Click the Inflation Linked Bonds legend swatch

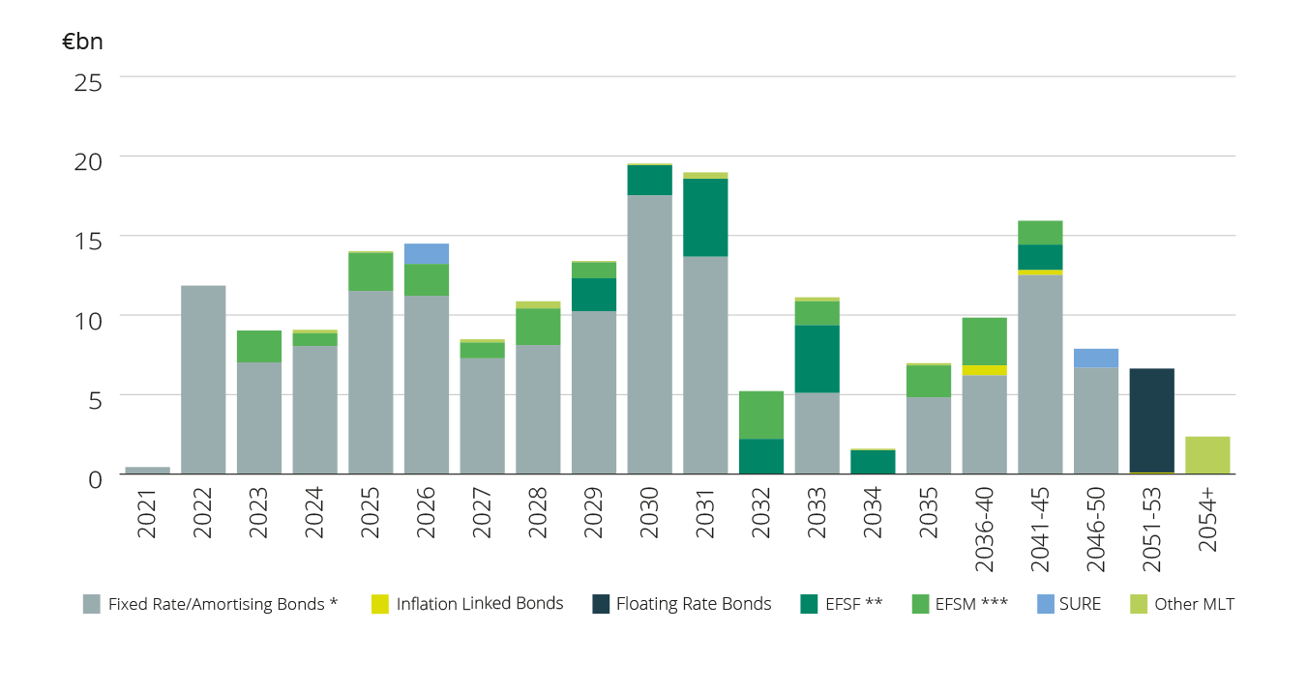(x=381, y=603)
